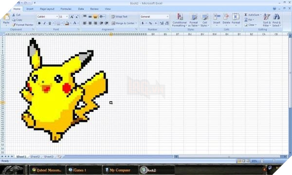Image resolution: width=292 pixels, height=175 pixels.
Task: Align text left
Action: coord(85,23)
